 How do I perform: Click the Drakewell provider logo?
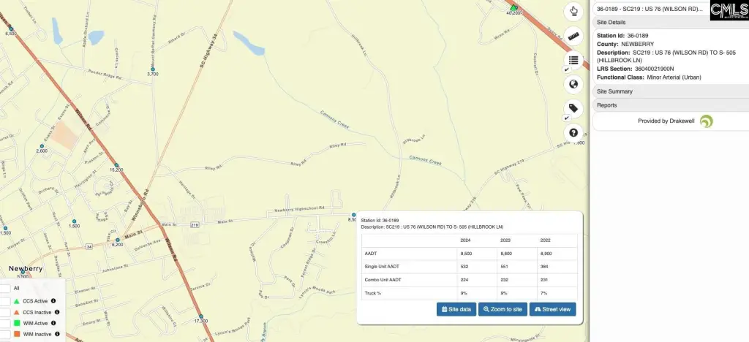[x=706, y=121]
